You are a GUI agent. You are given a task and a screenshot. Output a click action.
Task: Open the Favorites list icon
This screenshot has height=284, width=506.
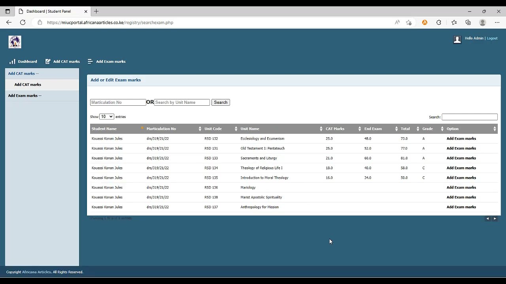pos(454,22)
